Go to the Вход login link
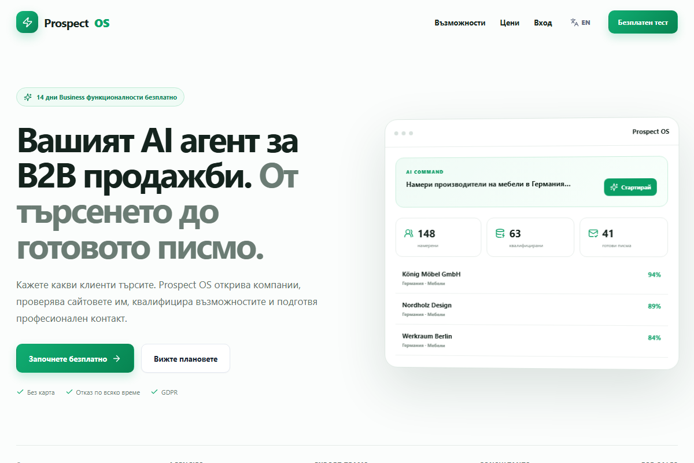The width and height of the screenshot is (694, 463). (x=543, y=23)
